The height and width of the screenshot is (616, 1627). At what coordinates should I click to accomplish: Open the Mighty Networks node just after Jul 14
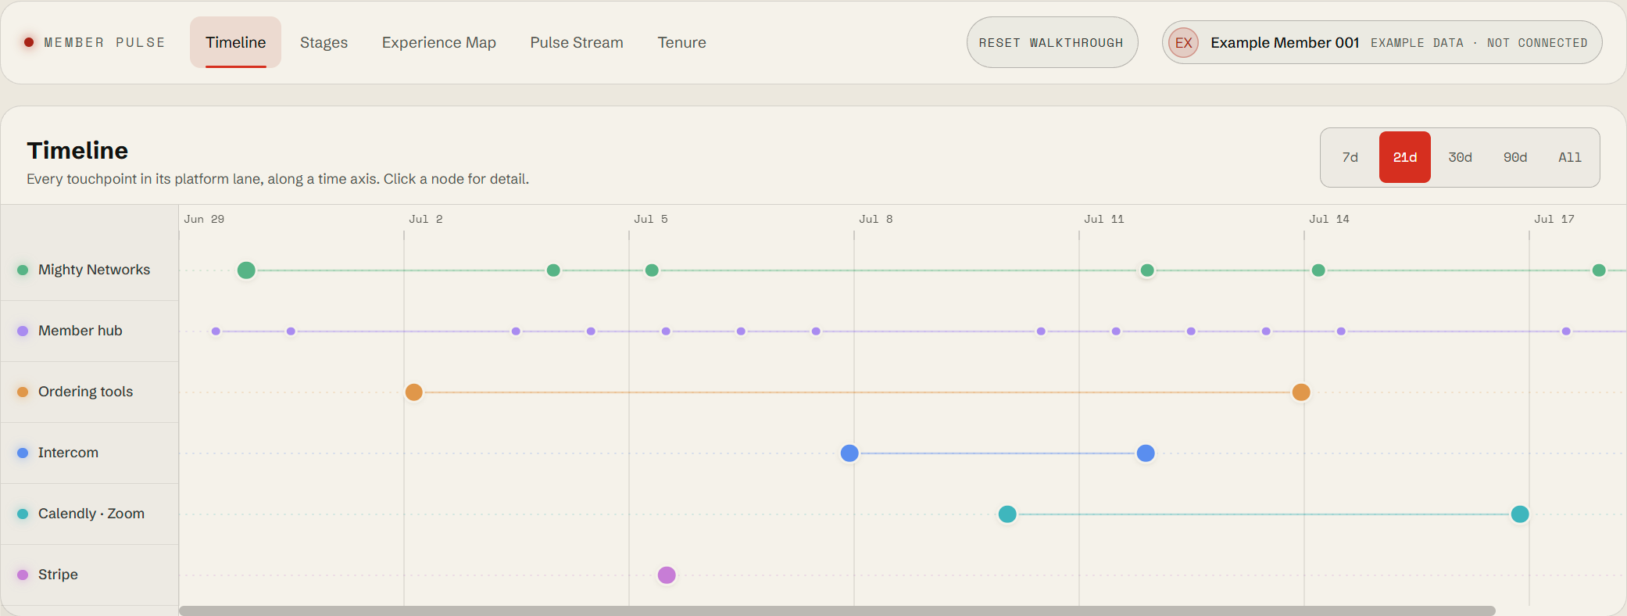click(x=1318, y=270)
